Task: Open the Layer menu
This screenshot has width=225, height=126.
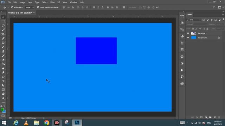Action: 30,2
